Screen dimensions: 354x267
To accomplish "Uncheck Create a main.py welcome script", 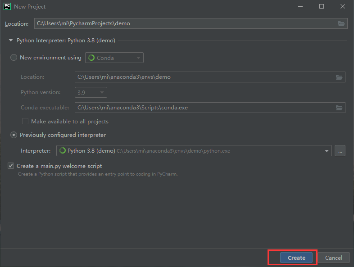I will click(x=11, y=166).
